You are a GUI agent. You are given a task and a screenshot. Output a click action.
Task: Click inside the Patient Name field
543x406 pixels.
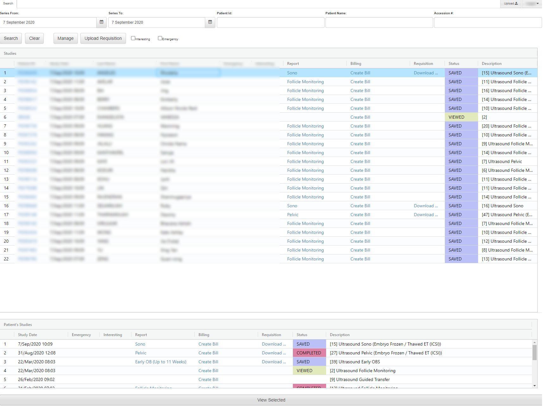pyautogui.click(x=379, y=22)
